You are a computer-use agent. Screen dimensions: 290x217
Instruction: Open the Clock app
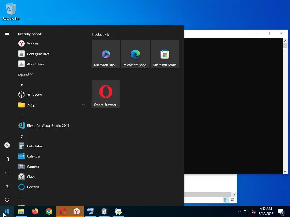[x=51, y=177]
